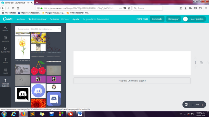Bookmark this page with the star icon

pyautogui.click(x=129, y=8)
